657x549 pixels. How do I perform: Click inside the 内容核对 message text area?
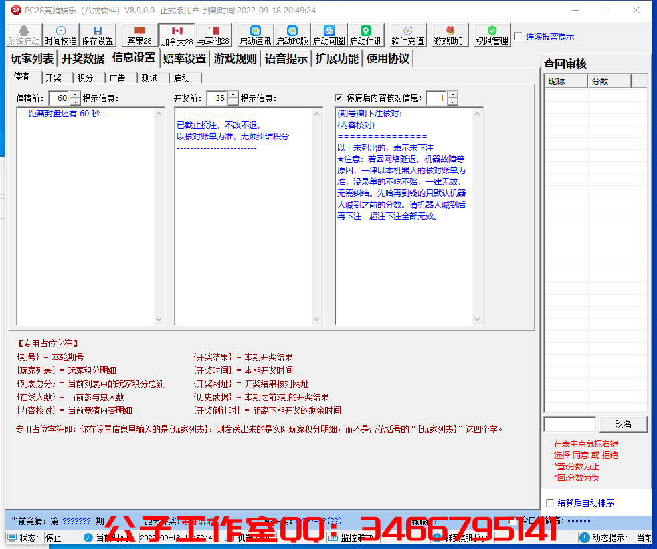coord(404,216)
